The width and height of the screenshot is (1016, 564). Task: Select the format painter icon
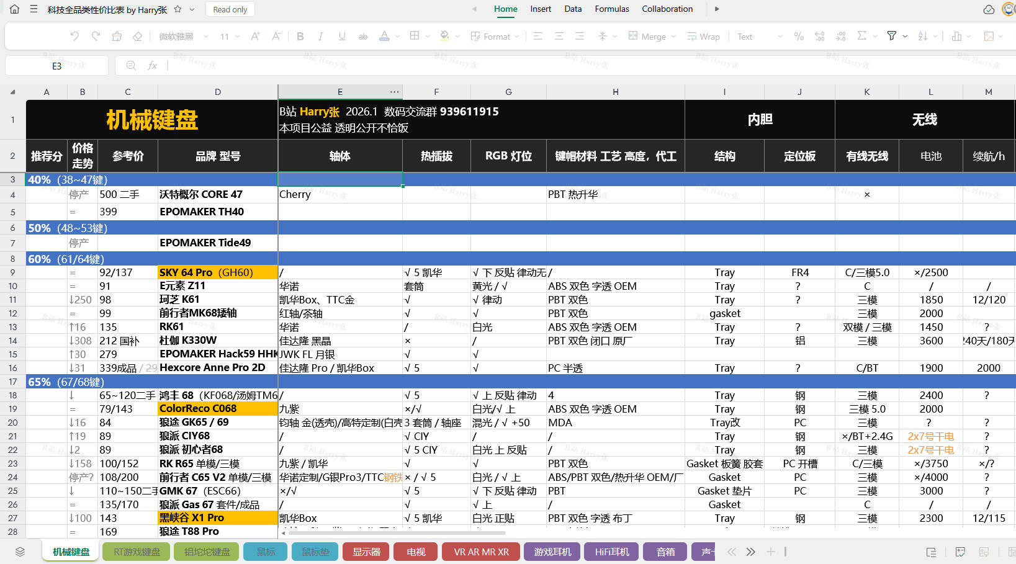click(x=117, y=37)
